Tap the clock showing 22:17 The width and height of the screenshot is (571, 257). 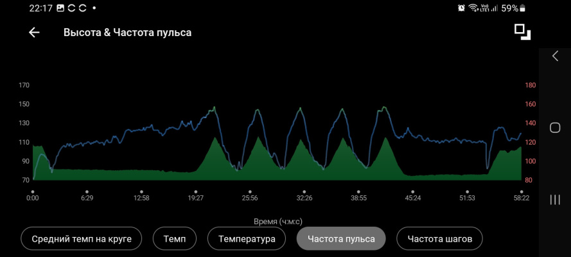40,8
